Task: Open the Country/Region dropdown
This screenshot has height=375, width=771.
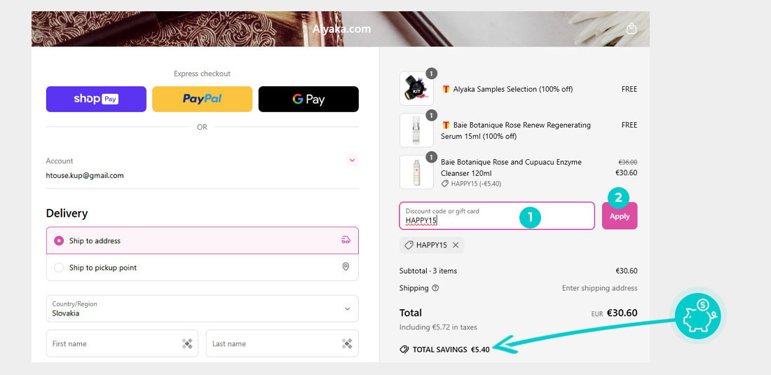Action: pos(202,308)
